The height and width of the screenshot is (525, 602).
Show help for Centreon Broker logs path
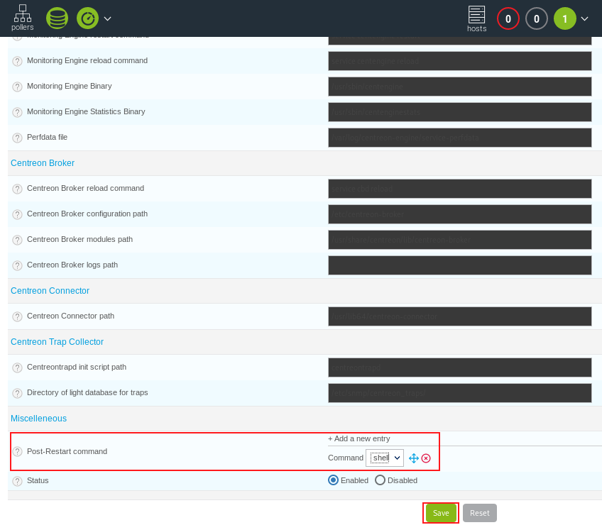[17, 265]
